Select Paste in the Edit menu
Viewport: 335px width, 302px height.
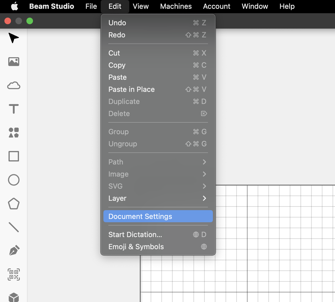click(x=158, y=77)
